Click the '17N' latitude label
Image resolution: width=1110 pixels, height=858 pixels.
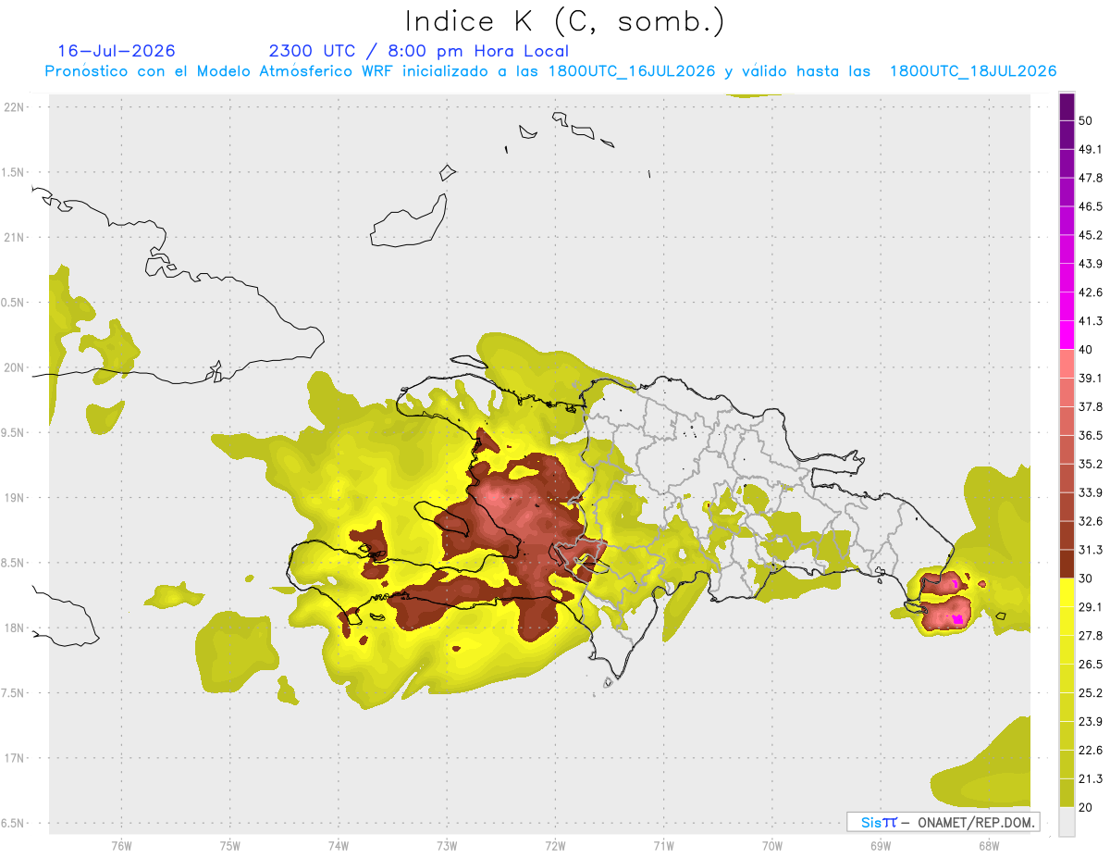(16, 758)
